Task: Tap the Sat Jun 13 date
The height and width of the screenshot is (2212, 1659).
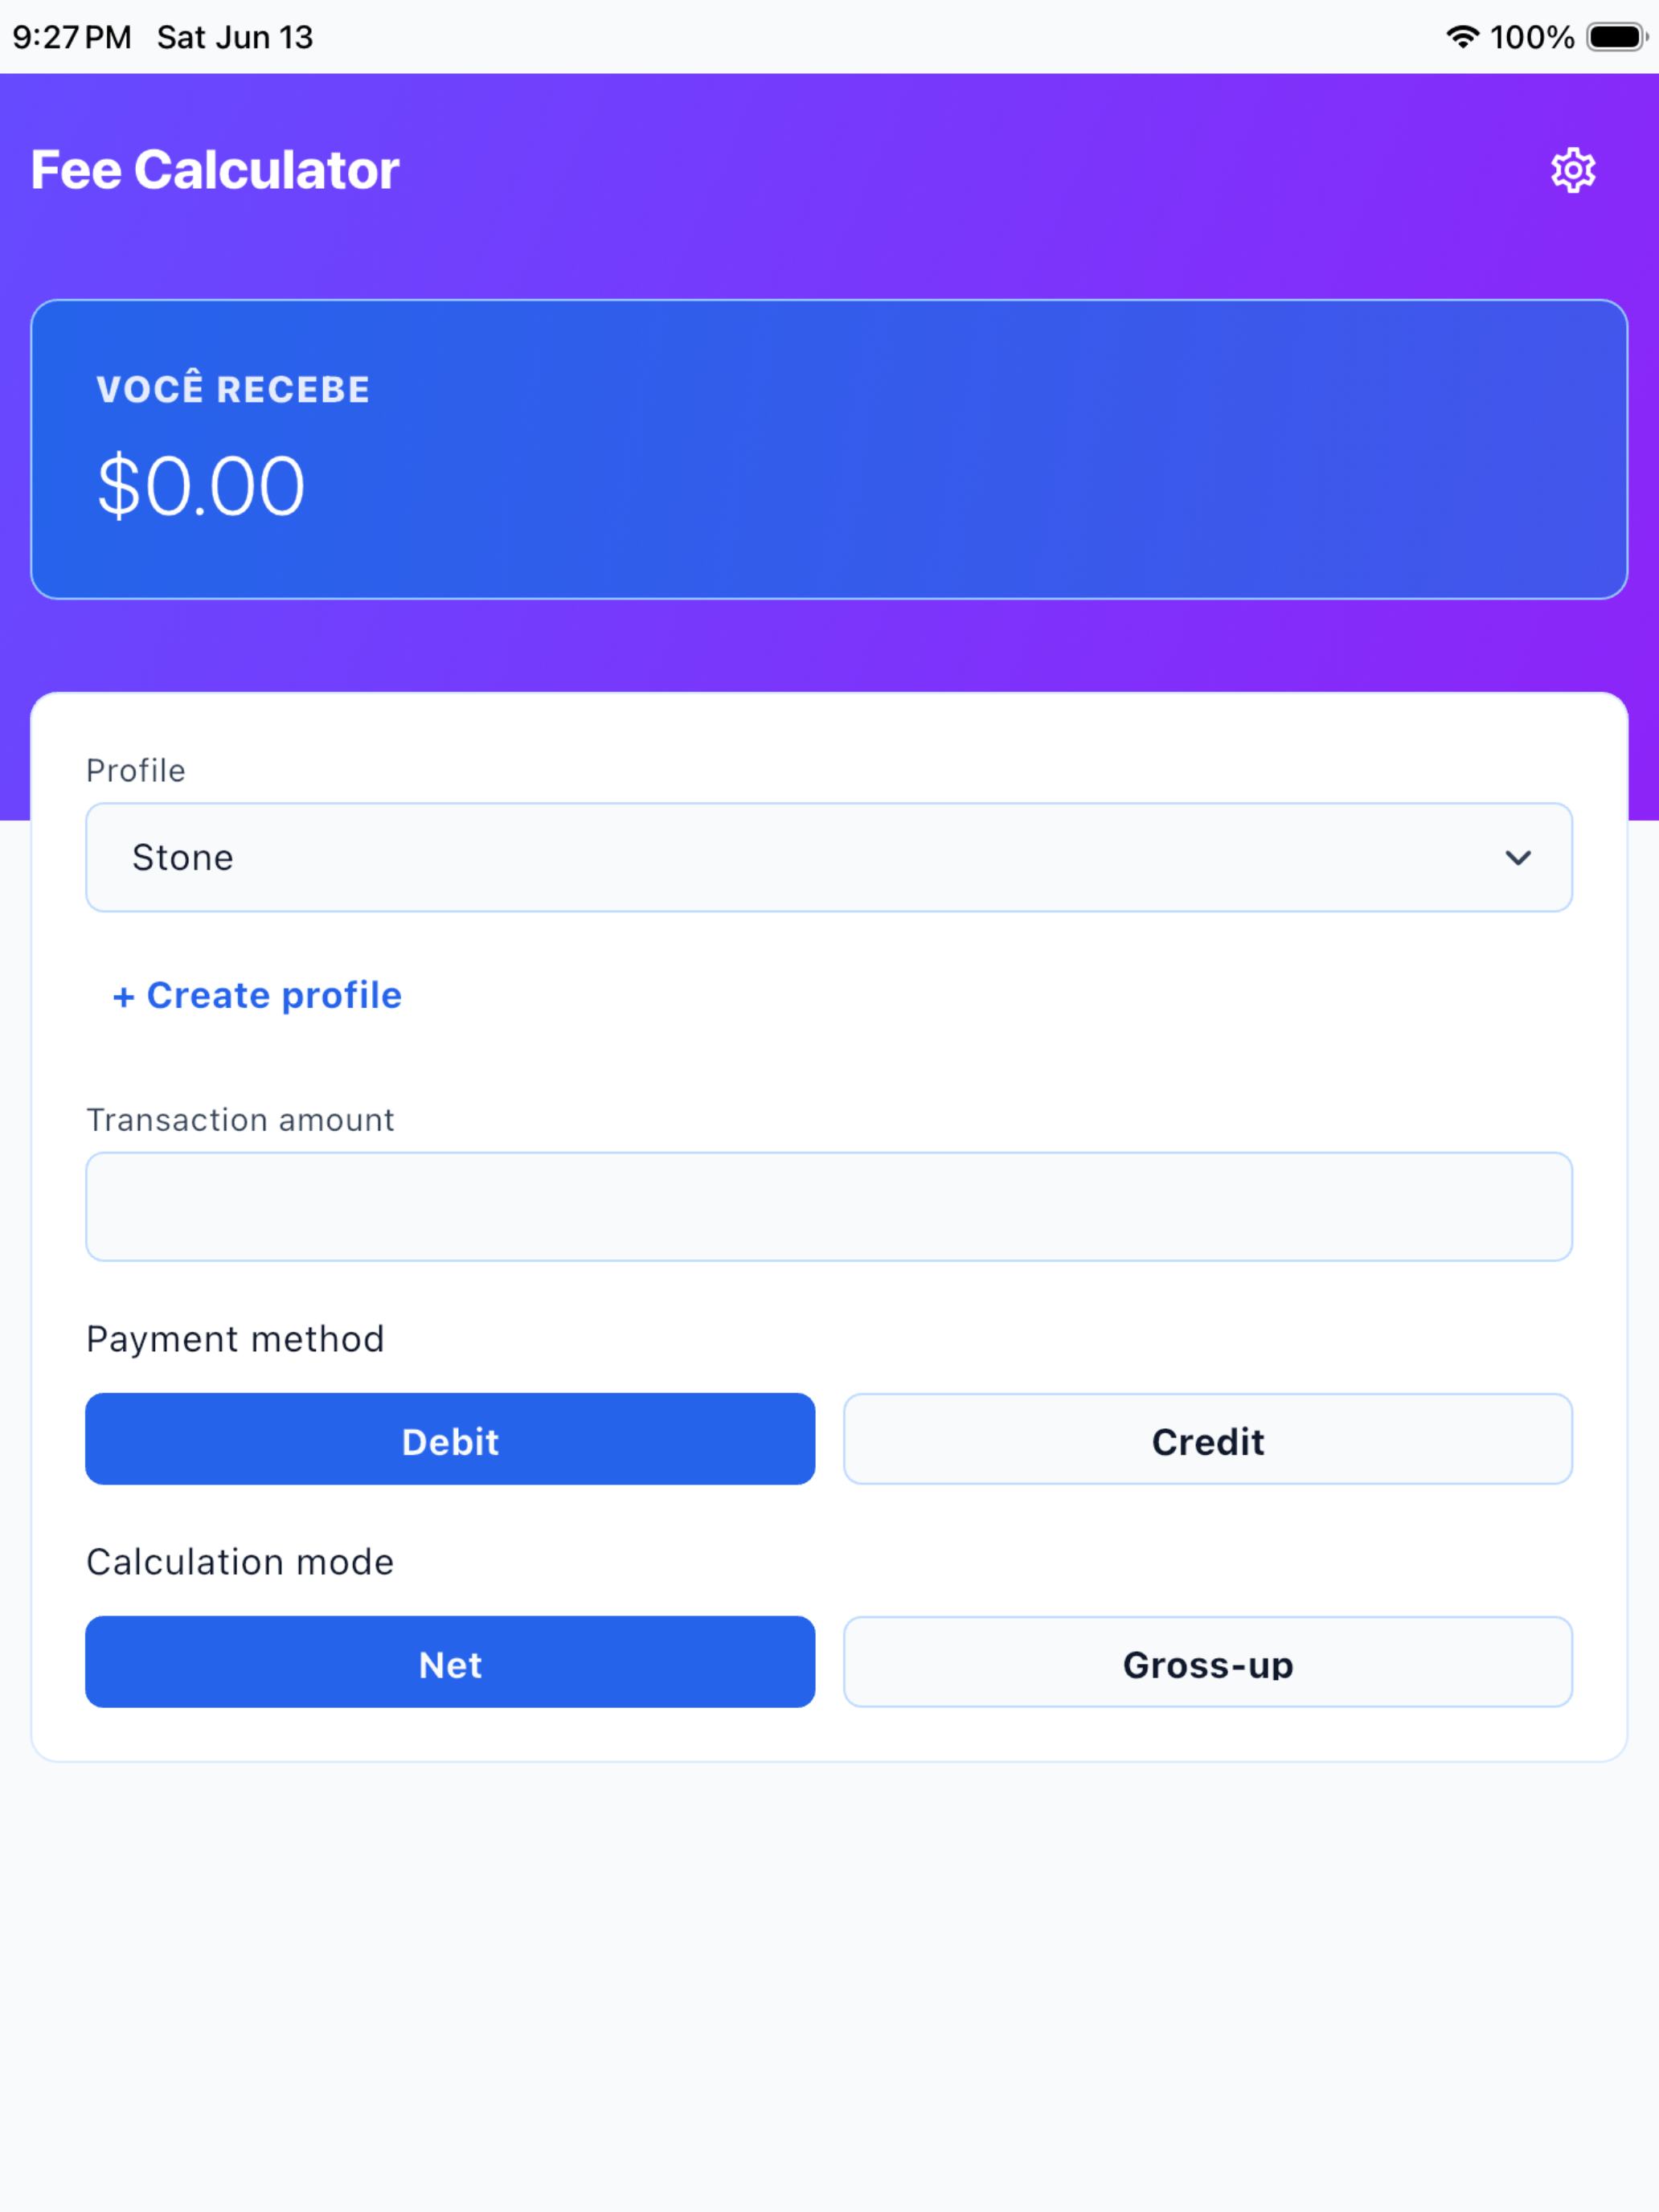Action: tap(235, 37)
